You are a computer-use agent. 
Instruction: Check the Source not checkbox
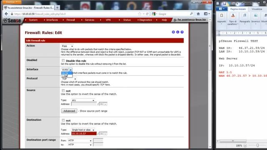tap(63, 91)
